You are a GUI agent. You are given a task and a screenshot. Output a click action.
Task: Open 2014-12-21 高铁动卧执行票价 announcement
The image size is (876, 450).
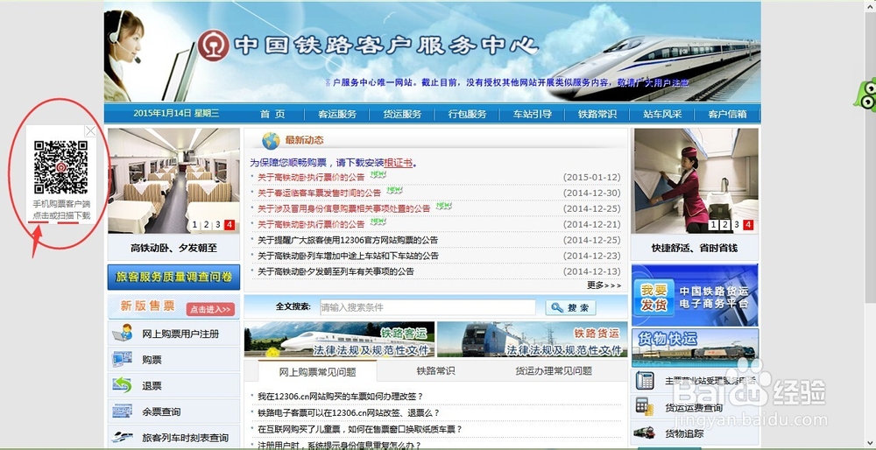[311, 224]
